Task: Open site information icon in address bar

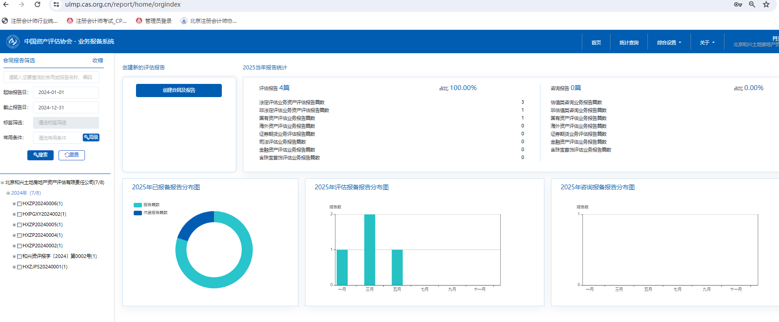Action: tap(56, 4)
